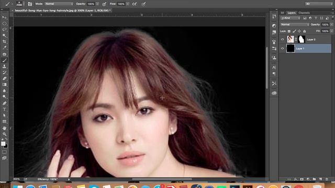Select the Move tool

tap(4, 17)
